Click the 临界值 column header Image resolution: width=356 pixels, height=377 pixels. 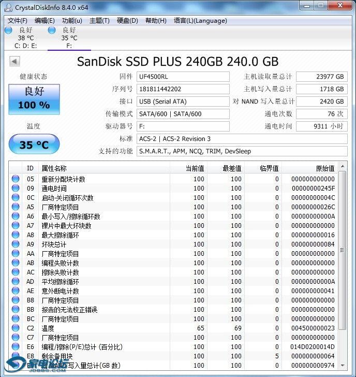[x=263, y=168]
